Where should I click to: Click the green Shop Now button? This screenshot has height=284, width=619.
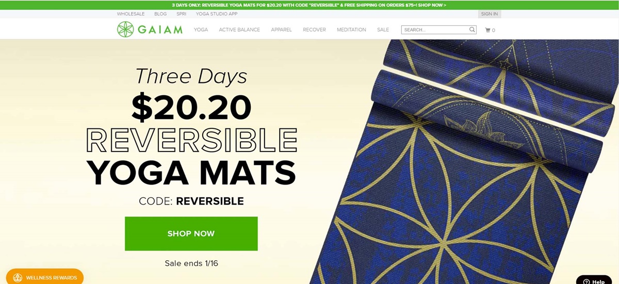pyautogui.click(x=191, y=233)
